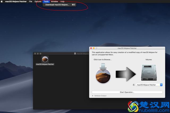Click the disk icon in Finder window title
This screenshot has width=170, height=113.
click(x=75, y=54)
